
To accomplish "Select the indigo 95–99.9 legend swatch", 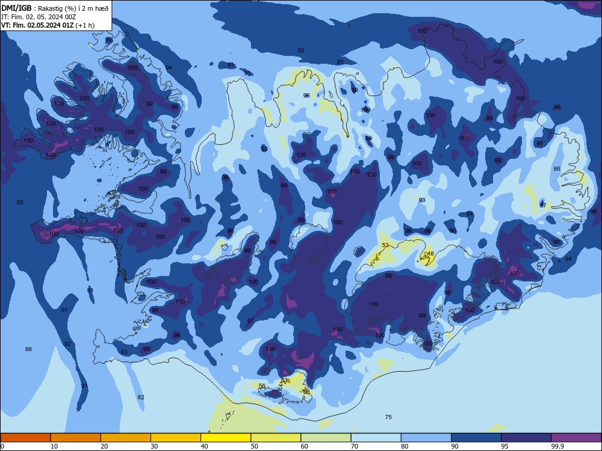I will pos(526,438).
